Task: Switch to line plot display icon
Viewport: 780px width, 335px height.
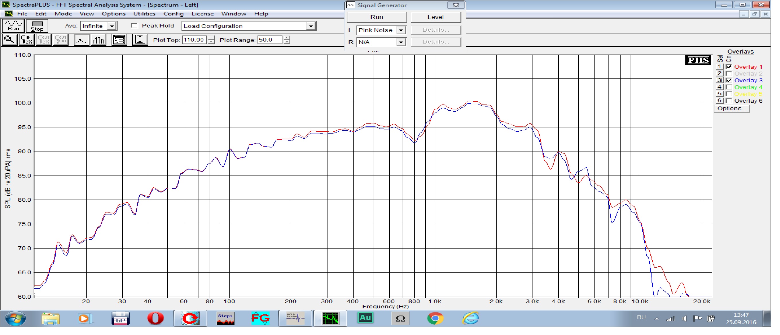Action: coord(81,40)
